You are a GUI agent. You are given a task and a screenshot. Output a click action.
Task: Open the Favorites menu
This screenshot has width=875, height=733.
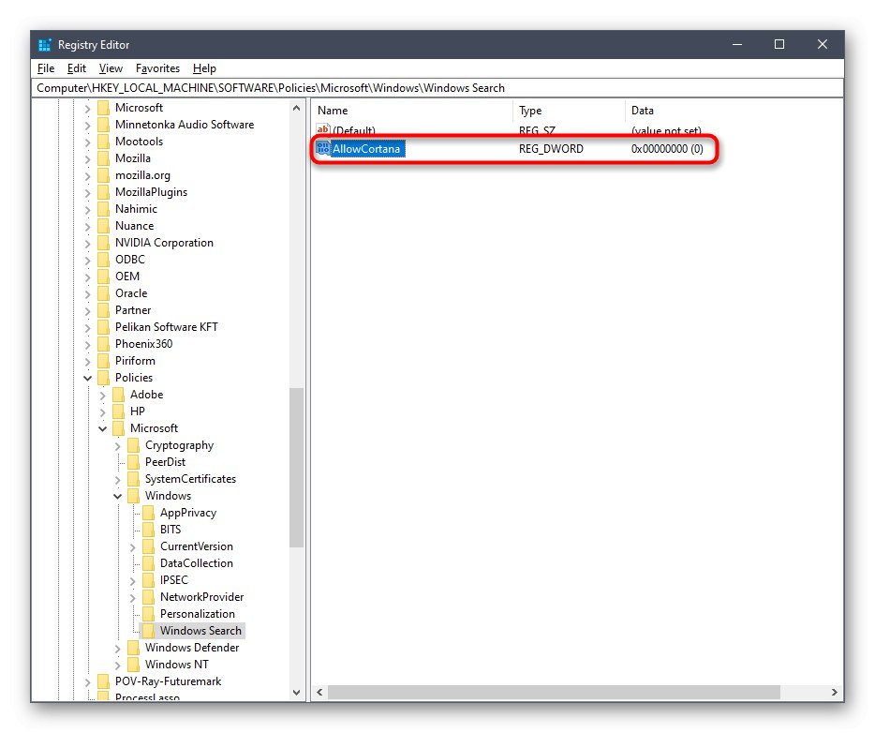click(x=157, y=68)
